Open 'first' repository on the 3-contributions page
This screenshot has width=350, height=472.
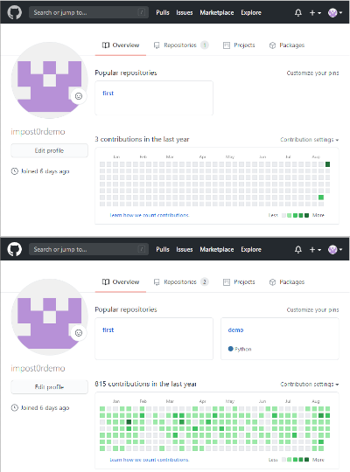pyautogui.click(x=108, y=94)
